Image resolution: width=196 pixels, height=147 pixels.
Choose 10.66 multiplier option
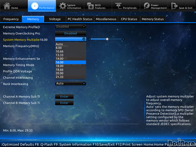71,51
